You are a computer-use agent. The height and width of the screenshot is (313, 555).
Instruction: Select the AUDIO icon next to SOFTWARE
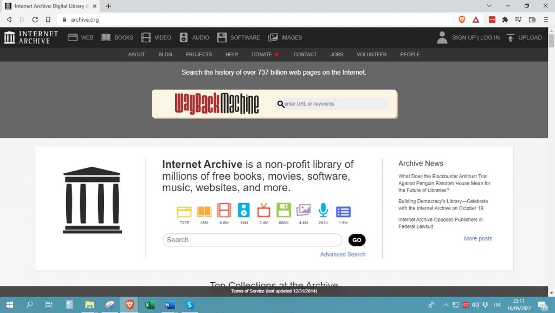click(184, 37)
